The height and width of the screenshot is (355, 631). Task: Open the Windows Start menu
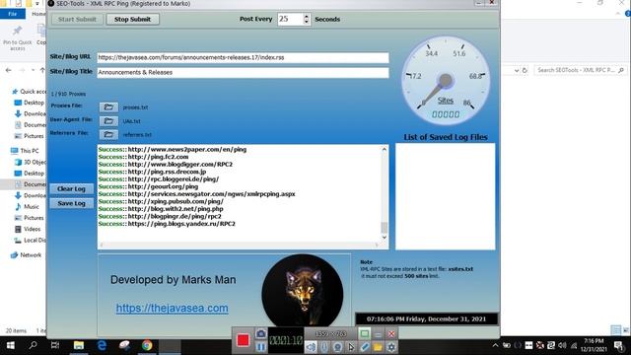[x=11, y=345]
